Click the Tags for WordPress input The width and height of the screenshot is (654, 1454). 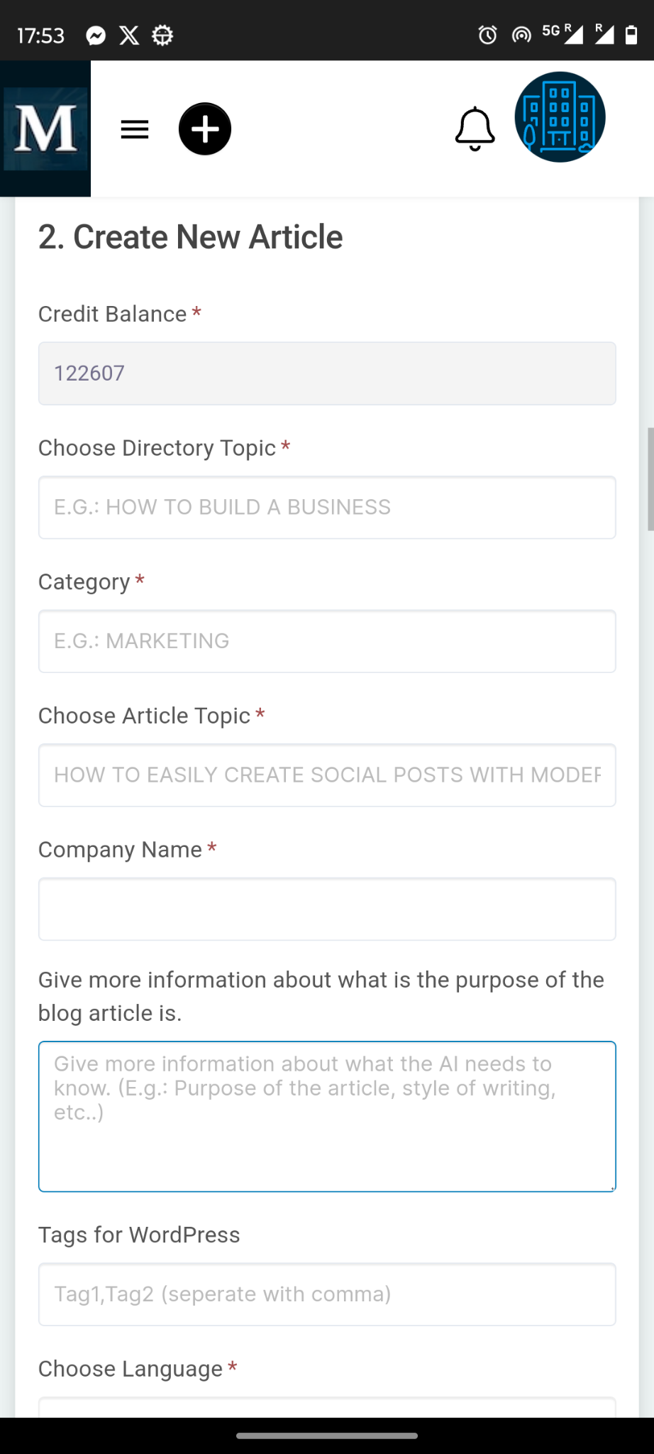pos(326,1294)
